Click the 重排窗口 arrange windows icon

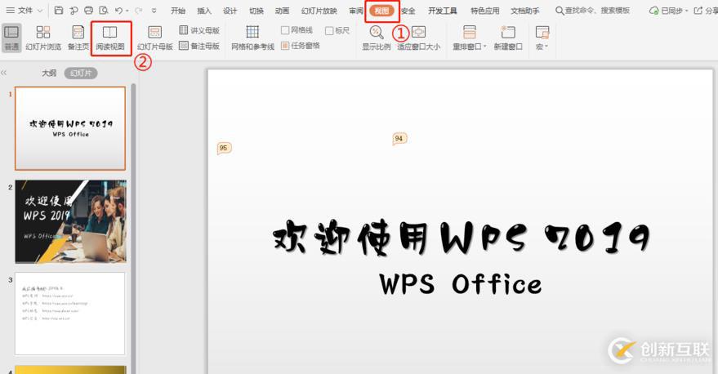point(470,32)
